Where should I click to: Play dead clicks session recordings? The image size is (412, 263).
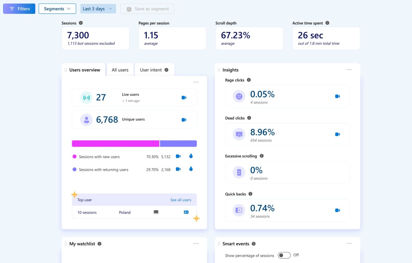pyautogui.click(x=337, y=134)
